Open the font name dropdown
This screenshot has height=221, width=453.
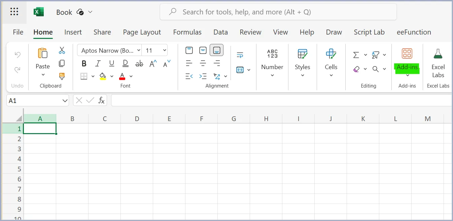click(x=139, y=50)
